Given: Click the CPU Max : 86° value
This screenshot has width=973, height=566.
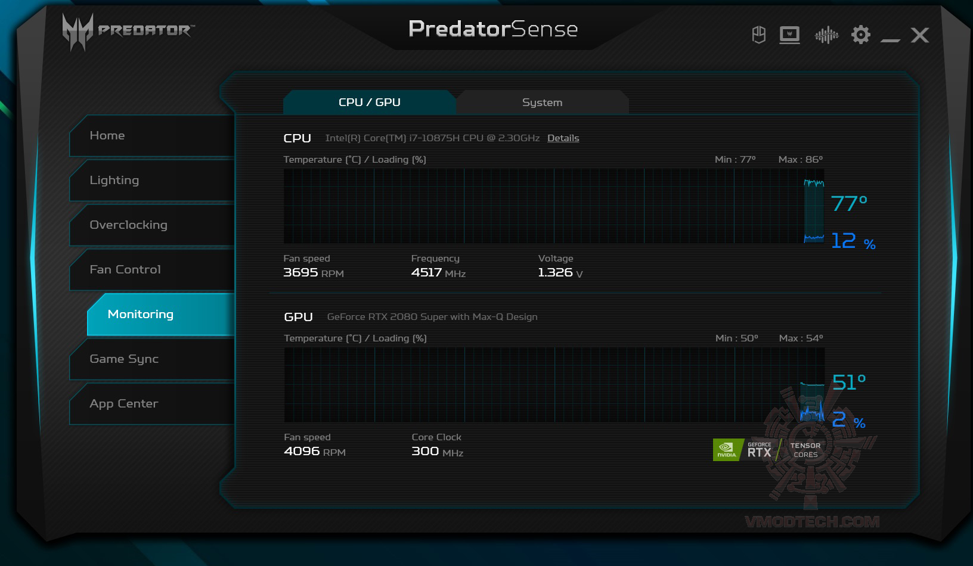Looking at the screenshot, I should 801,160.
